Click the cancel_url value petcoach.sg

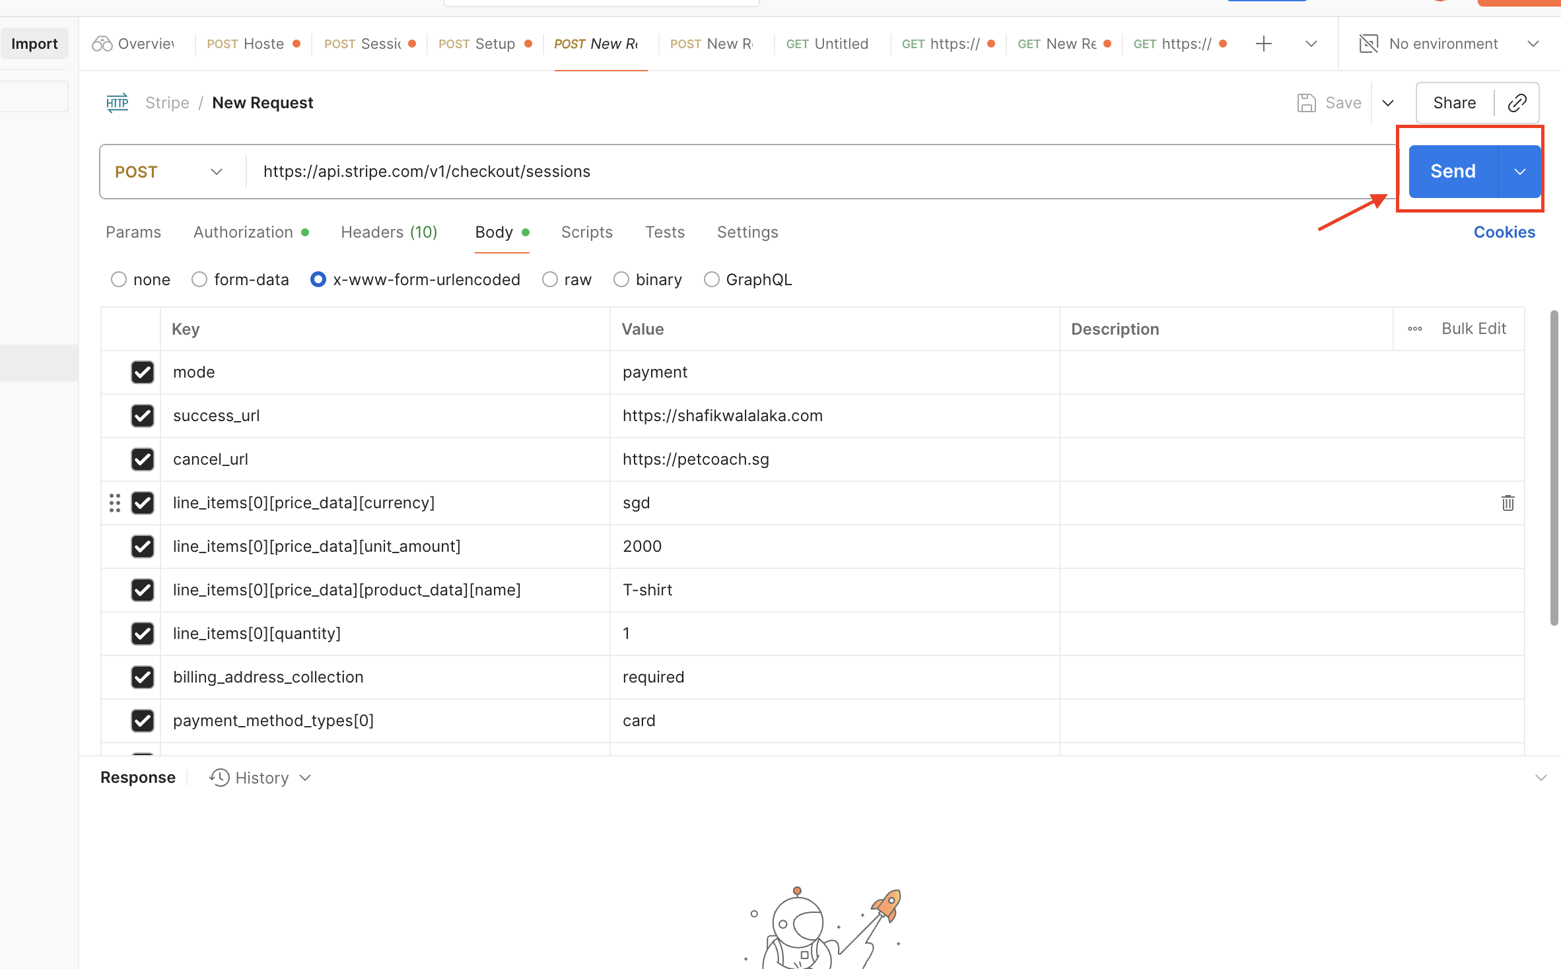pos(695,459)
